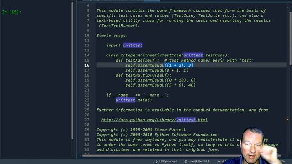292x164 pixels.
Task: Click 'Copyright (c) 2003-2010 Python Software Foundation'
Action: coord(157,135)
